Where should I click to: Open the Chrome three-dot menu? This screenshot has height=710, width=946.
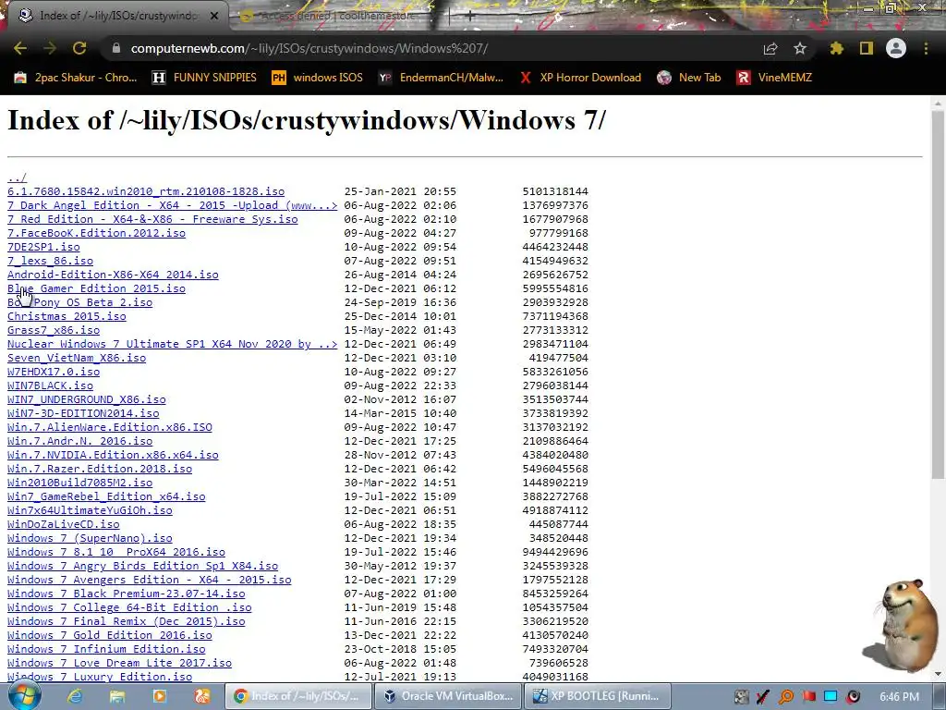click(x=926, y=48)
